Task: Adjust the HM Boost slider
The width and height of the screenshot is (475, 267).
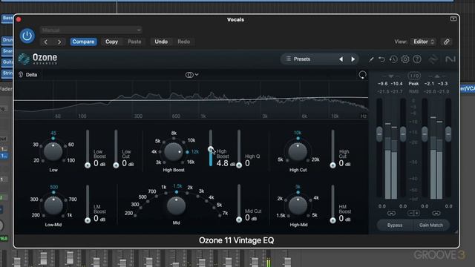Action: 332,204
